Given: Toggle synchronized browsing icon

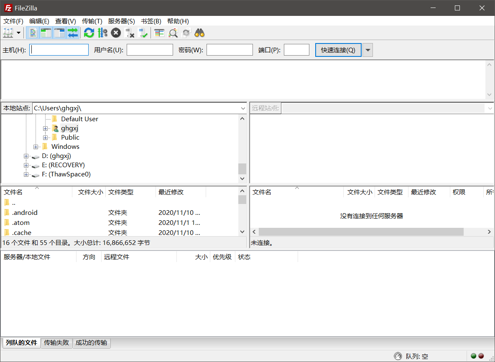Looking at the screenshot, I should 186,33.
